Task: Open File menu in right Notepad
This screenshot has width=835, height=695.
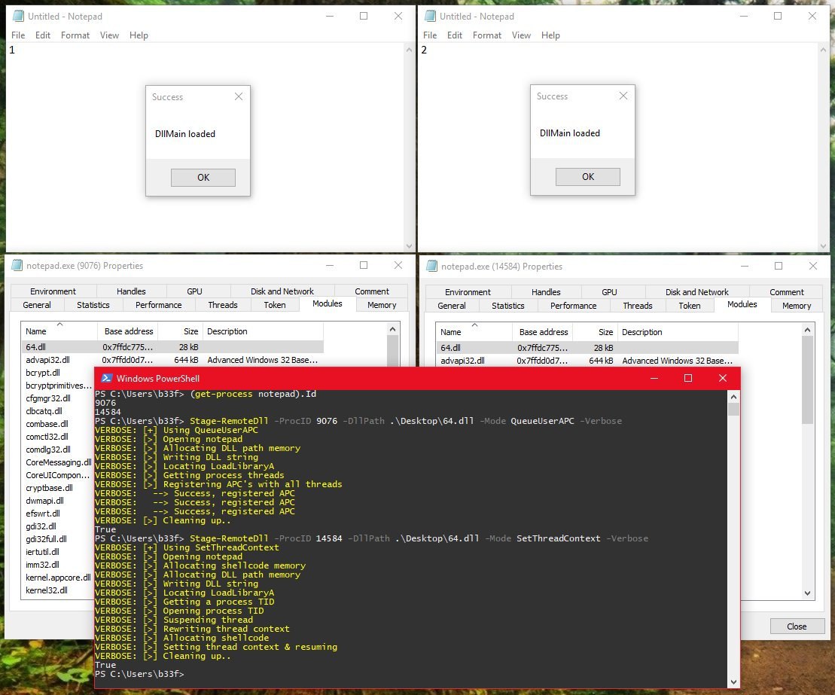Action: [430, 35]
